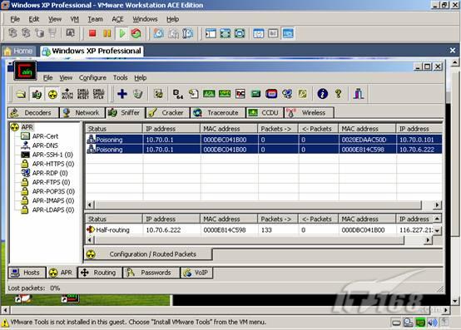461x330 pixels.
Task: Select the APR root tree node
Action: point(27,127)
